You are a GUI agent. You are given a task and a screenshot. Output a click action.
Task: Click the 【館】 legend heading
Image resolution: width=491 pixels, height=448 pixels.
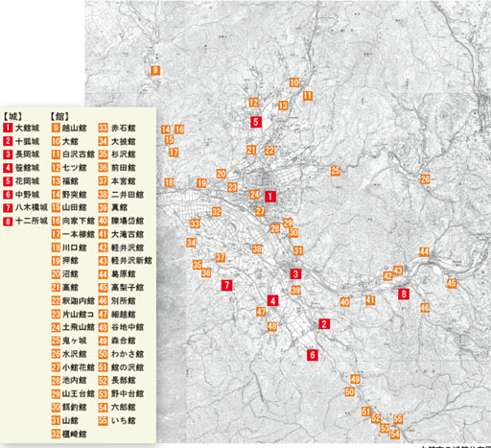(59, 116)
